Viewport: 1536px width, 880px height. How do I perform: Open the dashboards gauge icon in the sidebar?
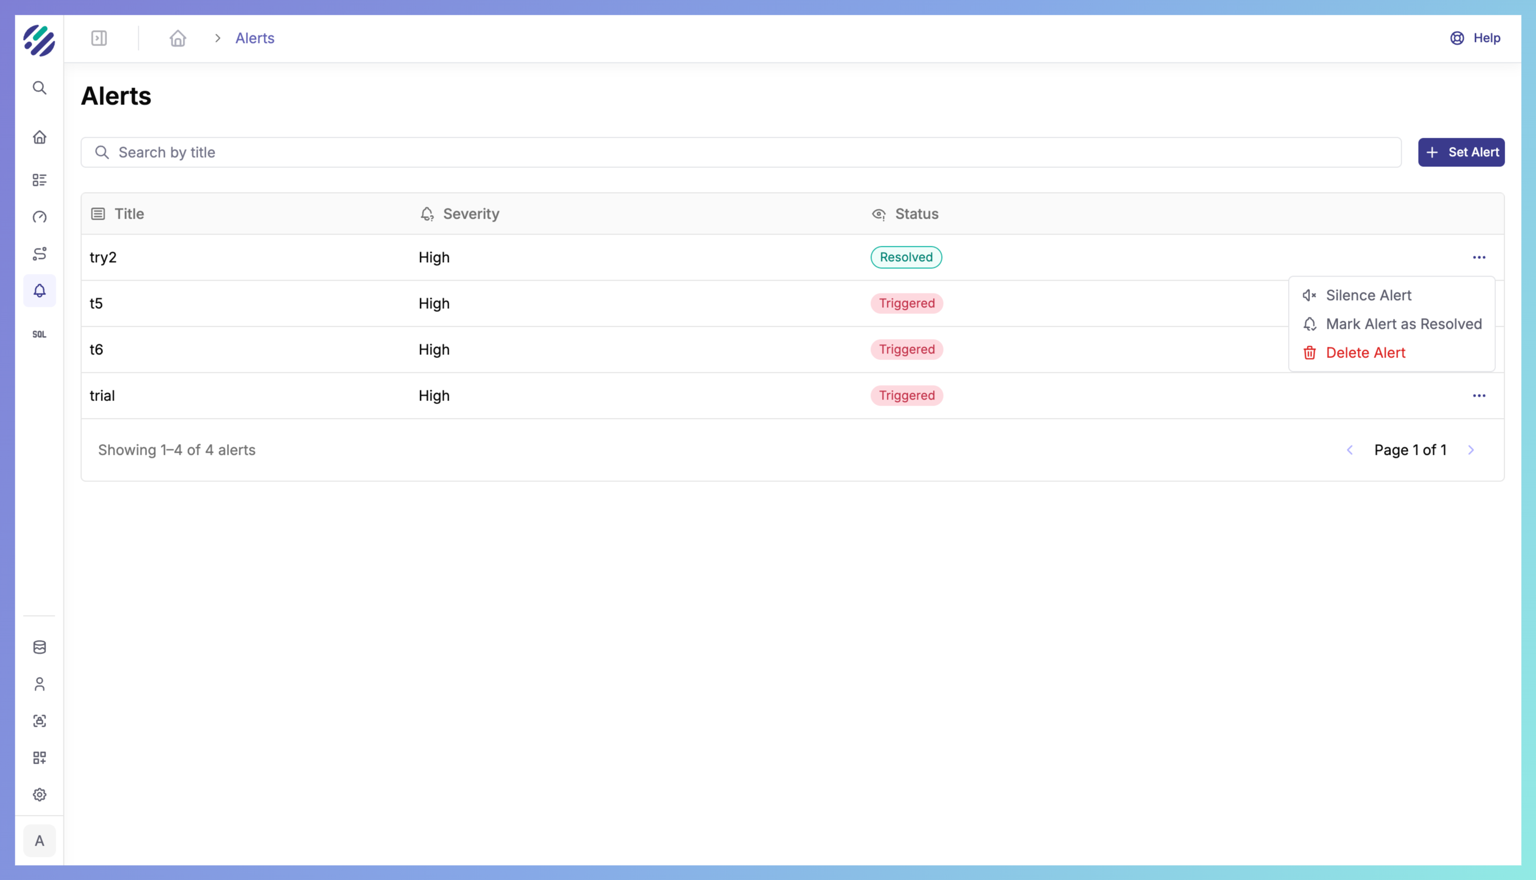click(39, 217)
